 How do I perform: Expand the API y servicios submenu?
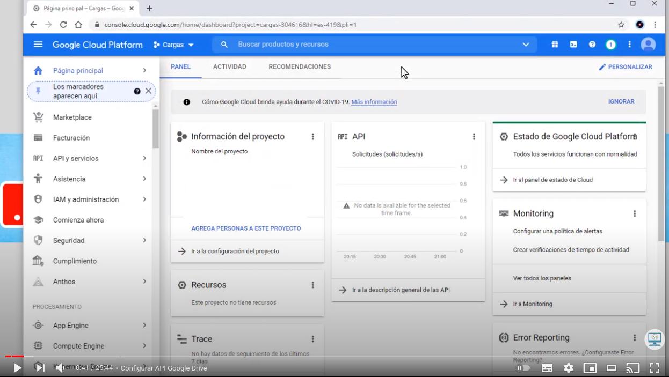click(x=144, y=158)
